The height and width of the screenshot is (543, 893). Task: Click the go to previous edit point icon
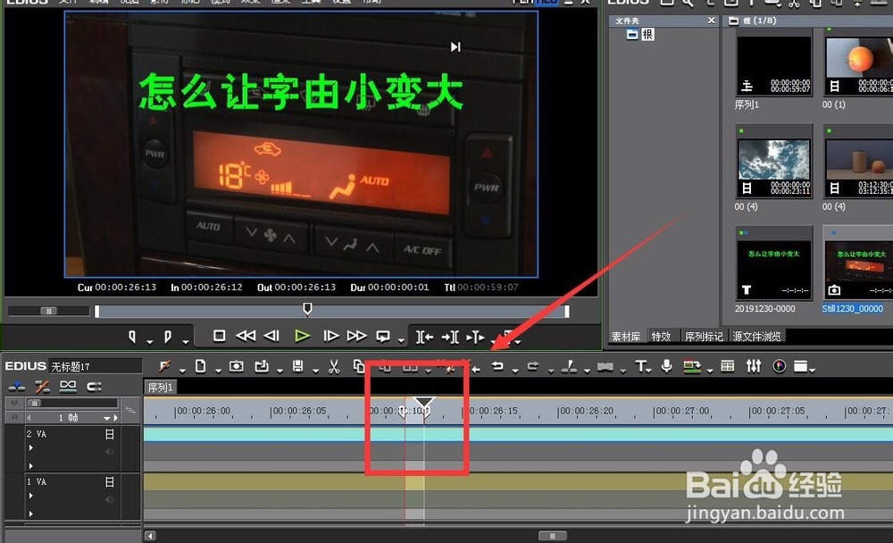pyautogui.click(x=424, y=338)
